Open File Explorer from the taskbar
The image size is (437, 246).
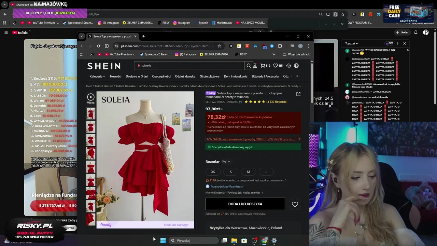coord(234,241)
